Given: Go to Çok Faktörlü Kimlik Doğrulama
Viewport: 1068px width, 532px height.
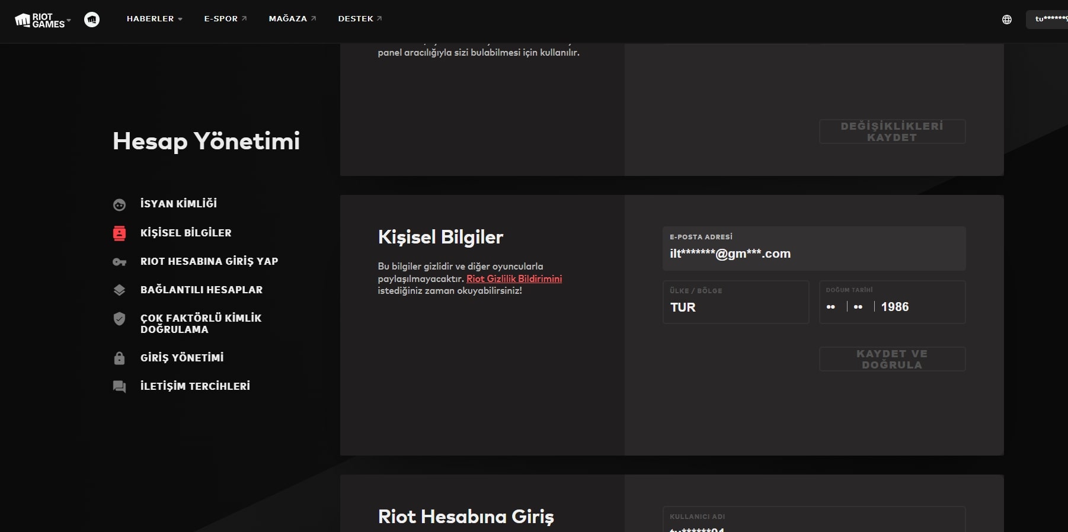Looking at the screenshot, I should [201, 323].
